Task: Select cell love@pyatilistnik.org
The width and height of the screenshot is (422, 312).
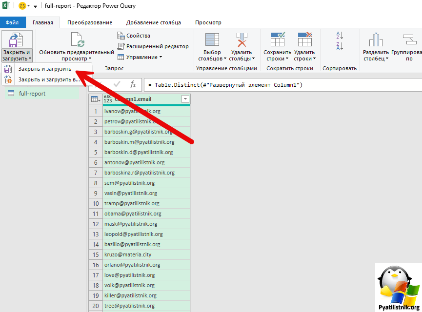Action: [x=146, y=275]
